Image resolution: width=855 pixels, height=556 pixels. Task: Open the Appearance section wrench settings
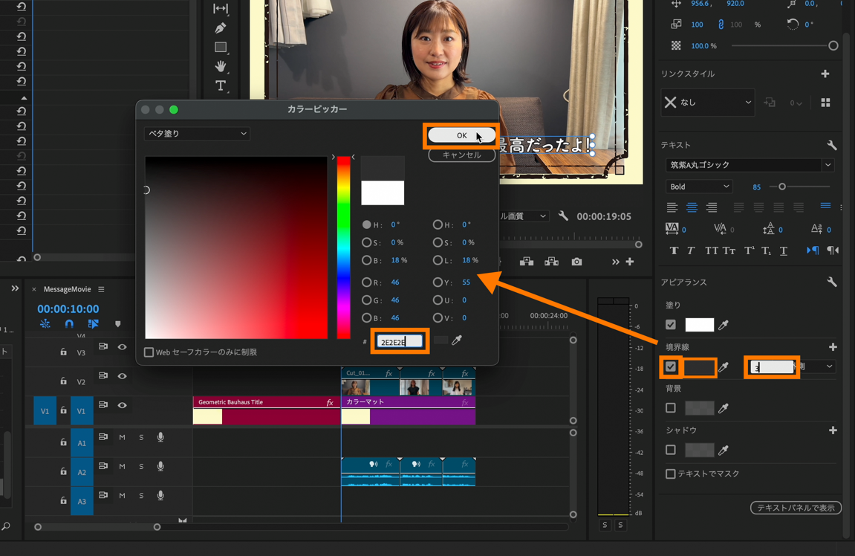[831, 282]
